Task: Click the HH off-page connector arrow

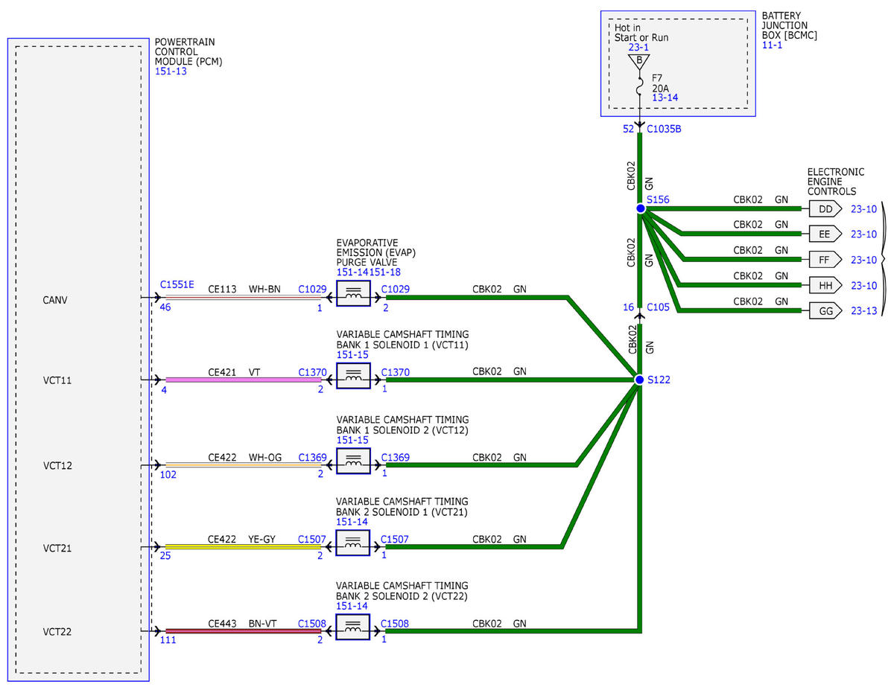Action: [x=825, y=285]
